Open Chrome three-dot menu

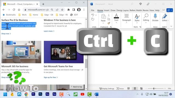(84, 10)
